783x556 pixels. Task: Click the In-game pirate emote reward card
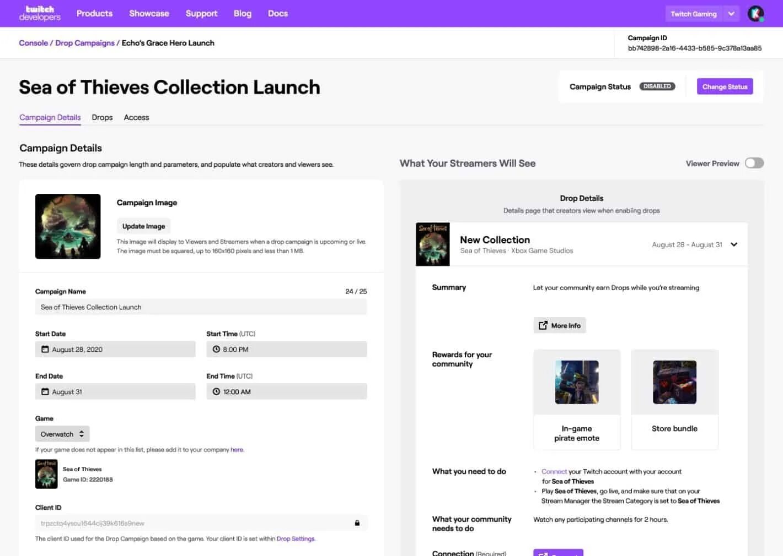[577, 400]
